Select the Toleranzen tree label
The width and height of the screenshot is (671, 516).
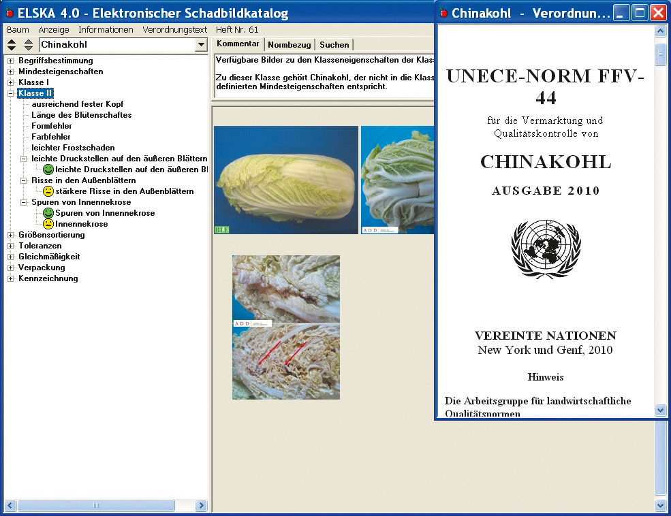[40, 246]
